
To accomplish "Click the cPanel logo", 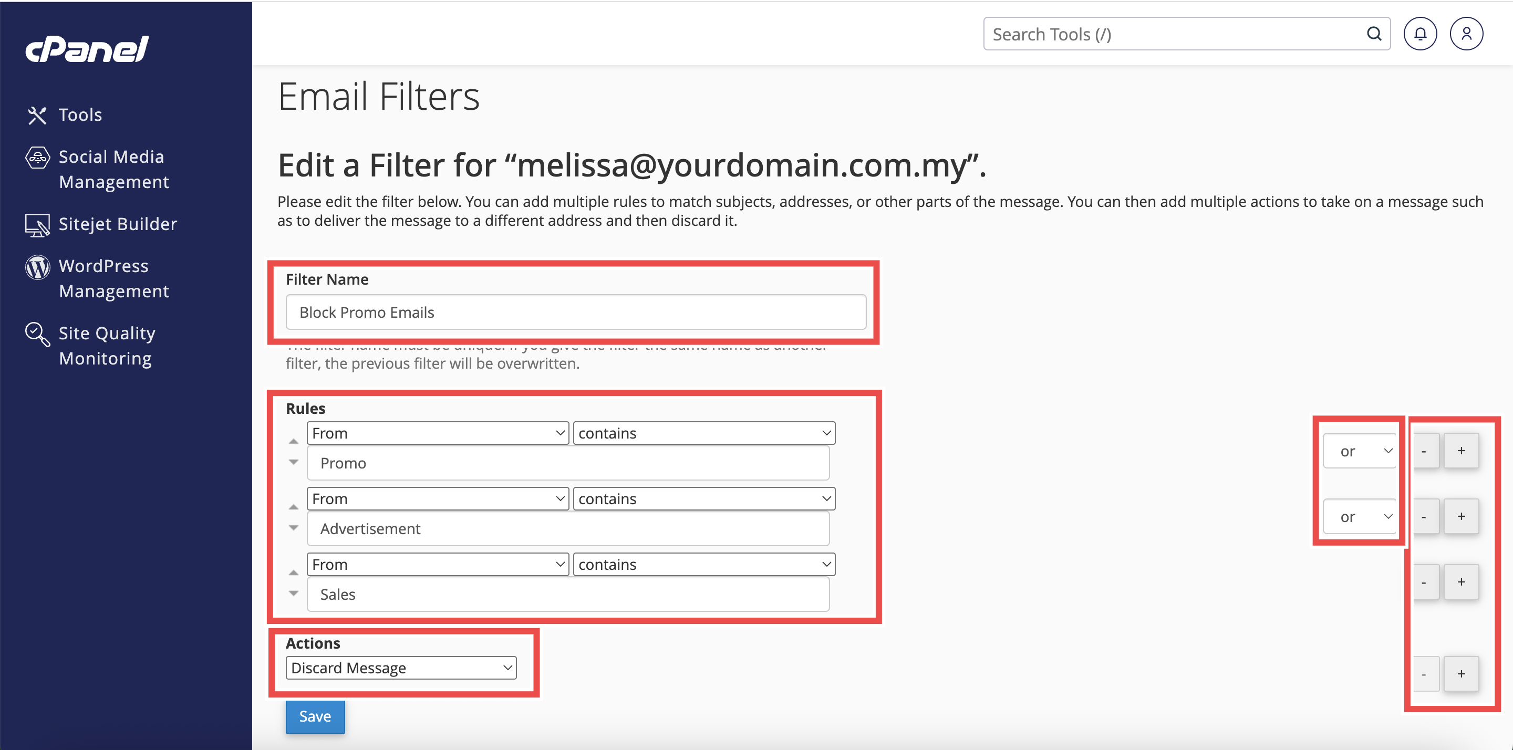I will click(x=87, y=49).
